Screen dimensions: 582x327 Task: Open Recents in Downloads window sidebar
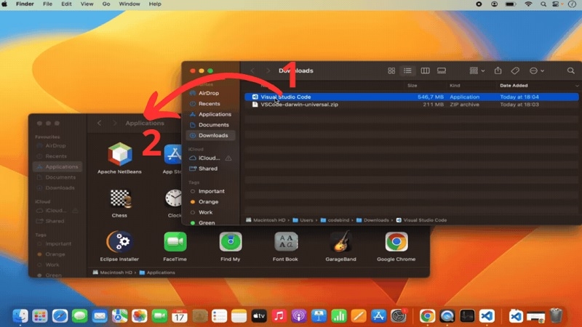tap(209, 104)
